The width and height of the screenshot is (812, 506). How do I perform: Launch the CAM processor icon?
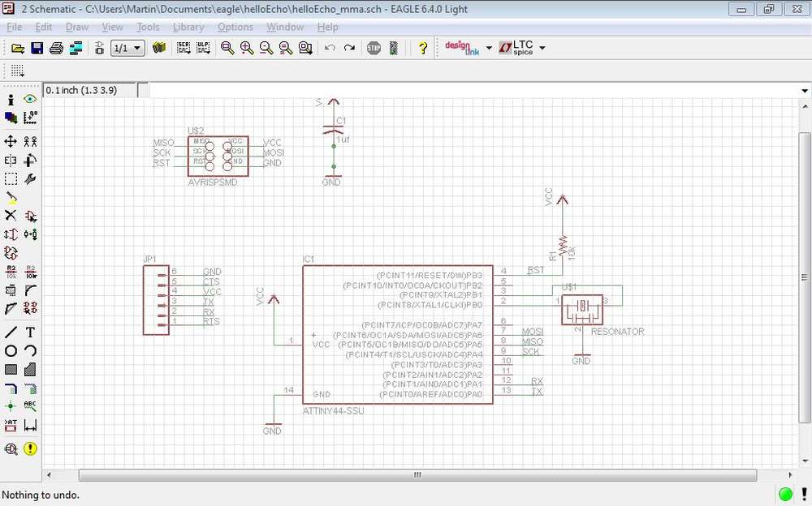(76, 48)
